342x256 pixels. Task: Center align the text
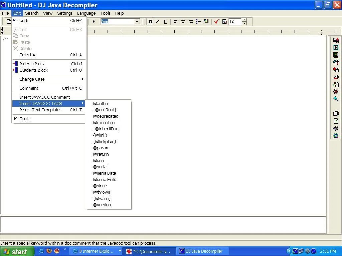pyautogui.click(x=183, y=22)
